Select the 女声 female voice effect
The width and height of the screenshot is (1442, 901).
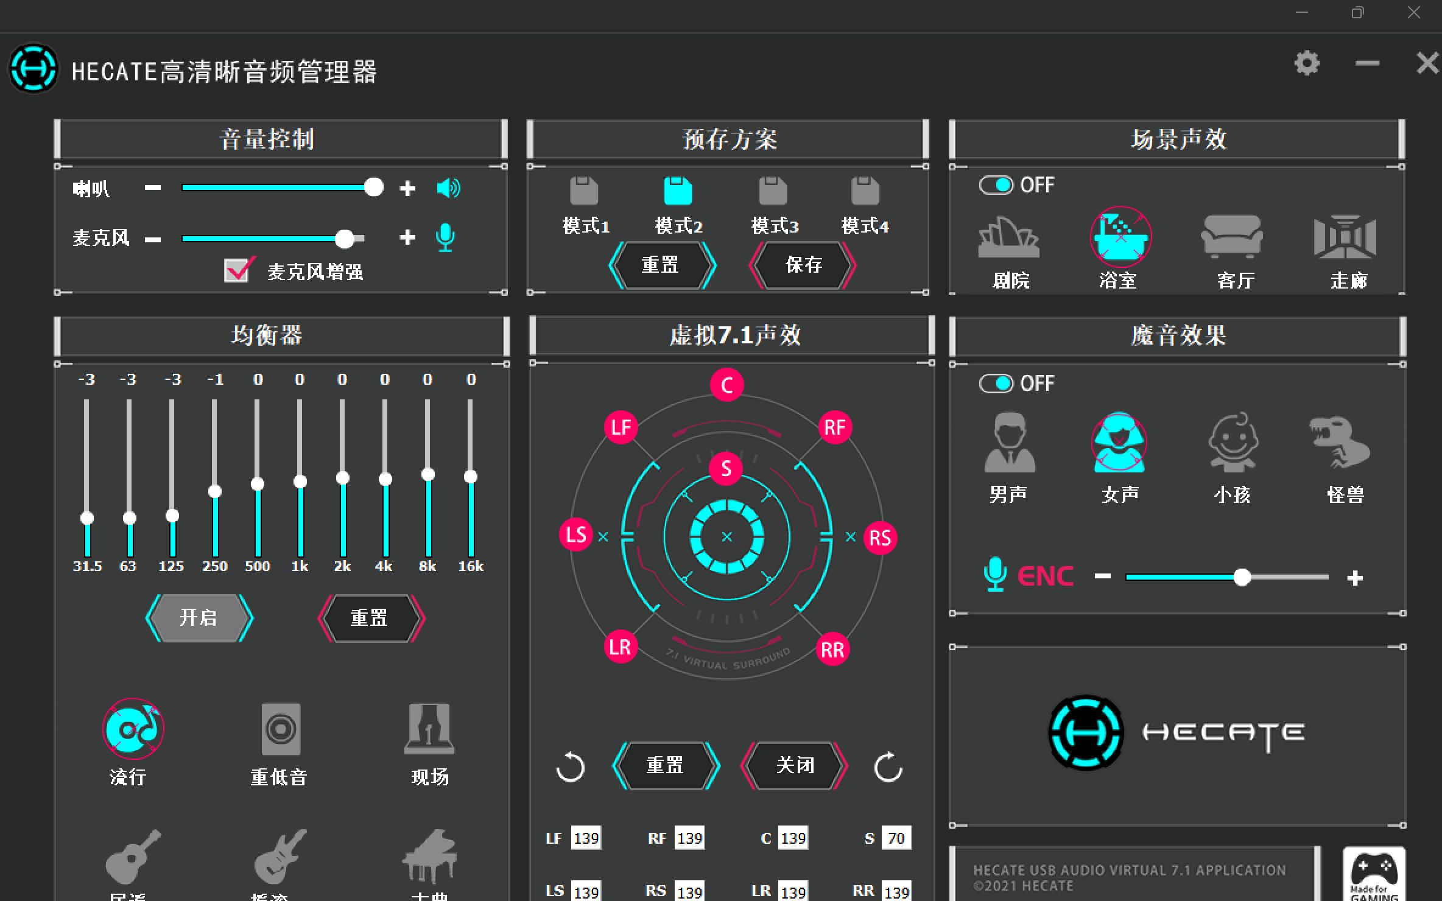(1119, 443)
